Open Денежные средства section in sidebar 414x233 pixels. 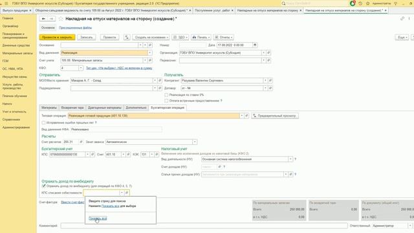16,45
